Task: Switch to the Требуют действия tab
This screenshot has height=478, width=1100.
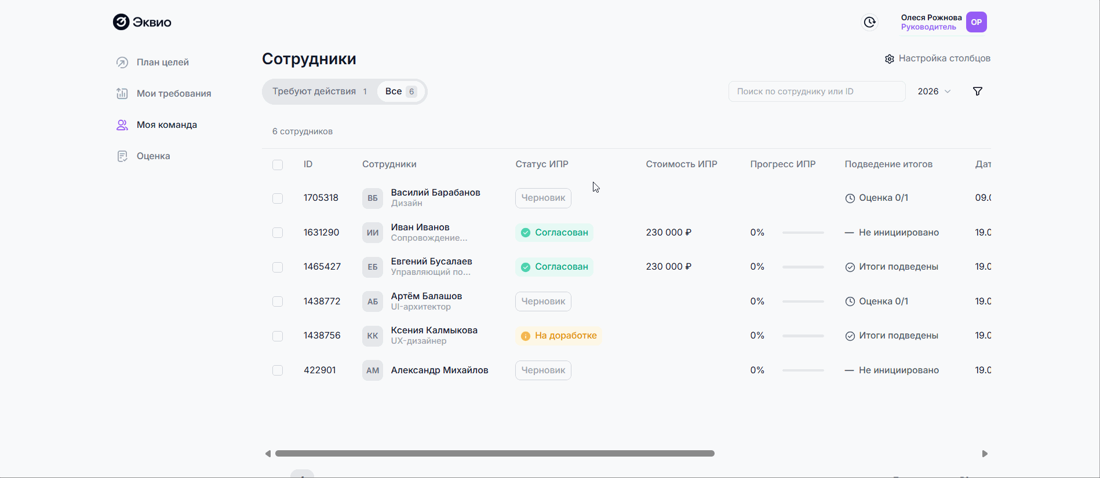Action: [x=320, y=91]
